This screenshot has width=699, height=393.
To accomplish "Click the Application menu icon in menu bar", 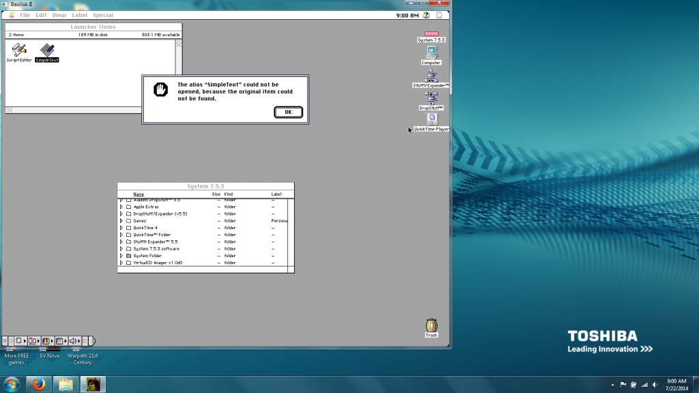I will click(439, 15).
